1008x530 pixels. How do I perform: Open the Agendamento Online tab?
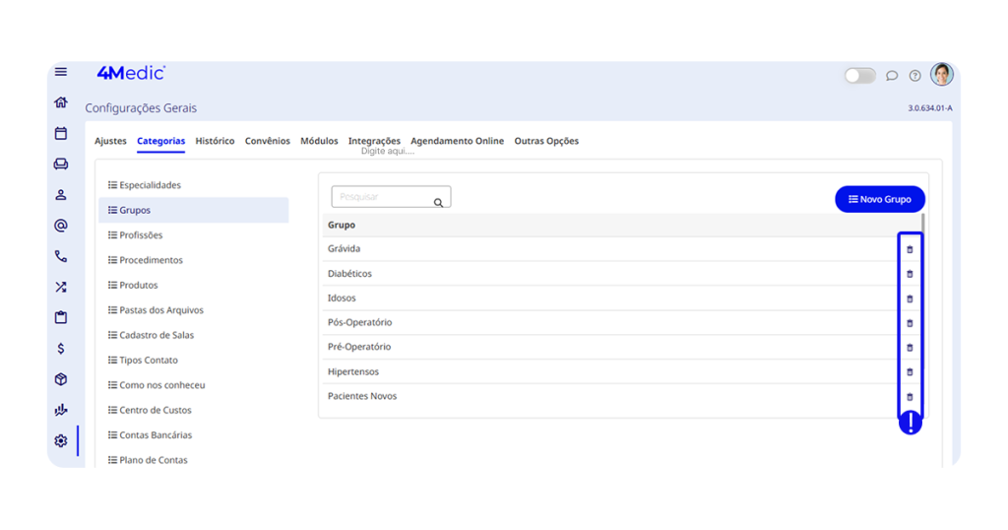[x=457, y=141]
